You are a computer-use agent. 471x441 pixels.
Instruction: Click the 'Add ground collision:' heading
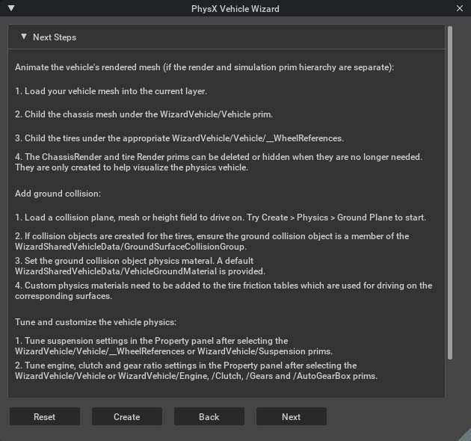(58, 194)
